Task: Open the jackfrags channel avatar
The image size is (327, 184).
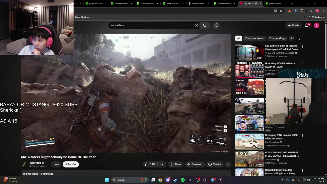Action: click(x=24, y=164)
